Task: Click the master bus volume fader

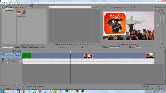Action: 158,25
